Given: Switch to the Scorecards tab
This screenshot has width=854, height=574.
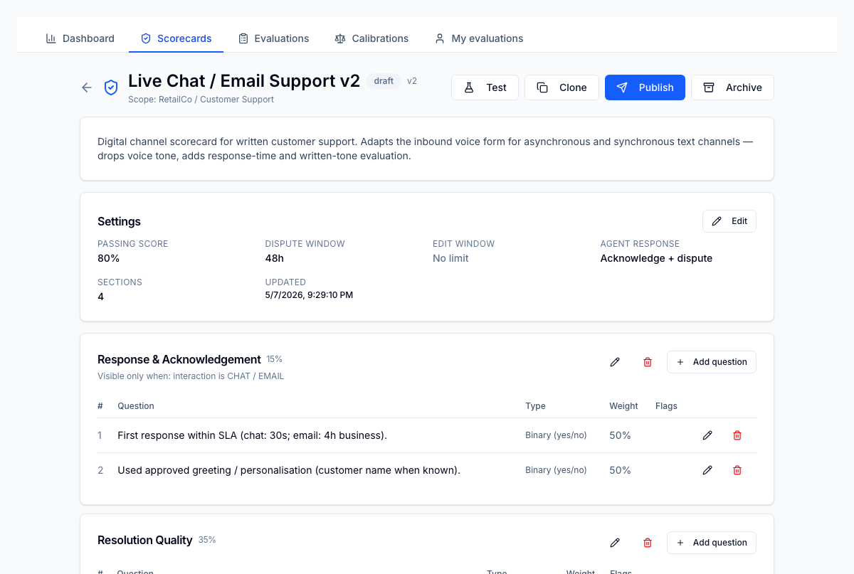Looking at the screenshot, I should pyautogui.click(x=176, y=38).
